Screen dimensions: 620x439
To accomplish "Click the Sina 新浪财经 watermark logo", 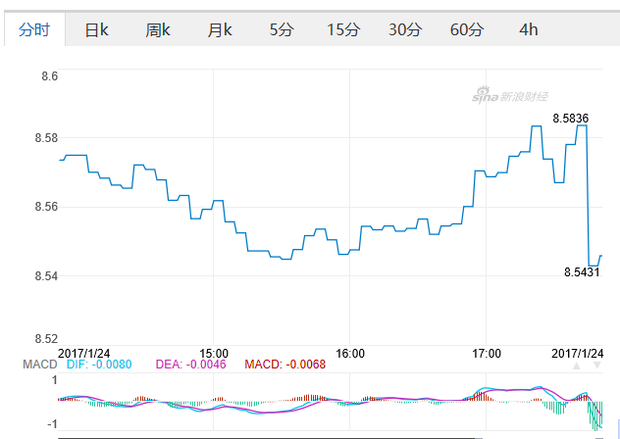I will [509, 96].
